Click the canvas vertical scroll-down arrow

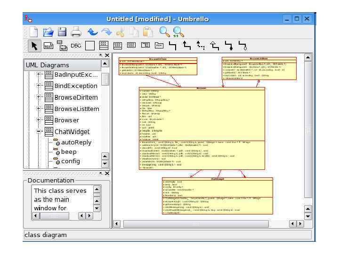point(308,216)
